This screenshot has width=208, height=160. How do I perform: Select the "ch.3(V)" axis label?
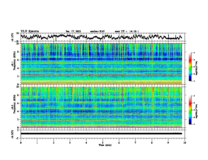click(13, 134)
